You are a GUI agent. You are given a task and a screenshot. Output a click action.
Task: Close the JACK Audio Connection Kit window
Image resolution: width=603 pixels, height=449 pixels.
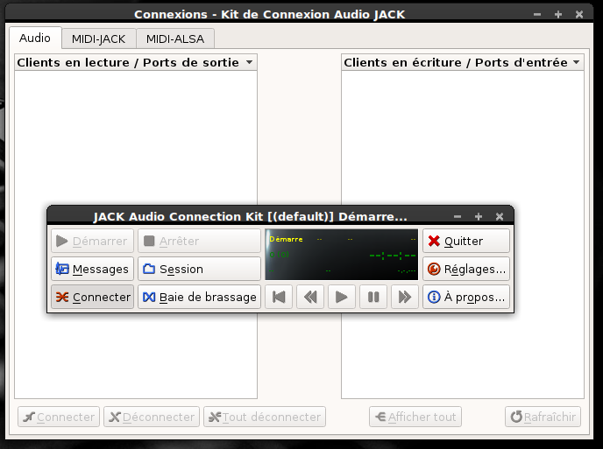pyautogui.click(x=500, y=217)
